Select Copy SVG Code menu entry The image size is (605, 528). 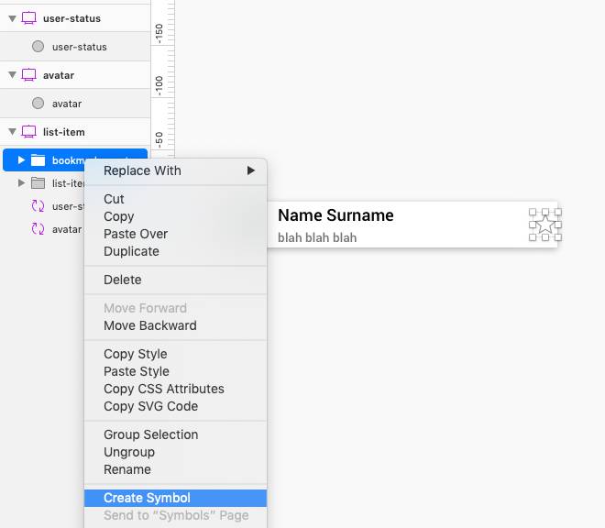150,406
